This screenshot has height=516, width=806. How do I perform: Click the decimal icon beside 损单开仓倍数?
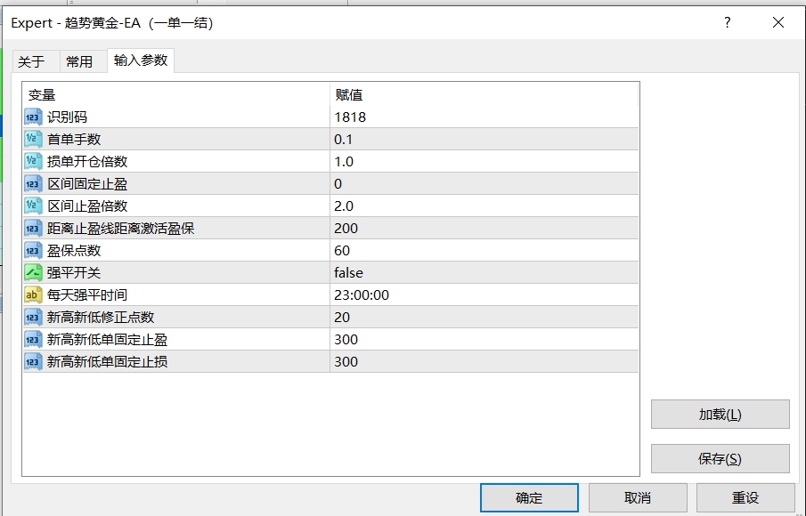pos(33,162)
